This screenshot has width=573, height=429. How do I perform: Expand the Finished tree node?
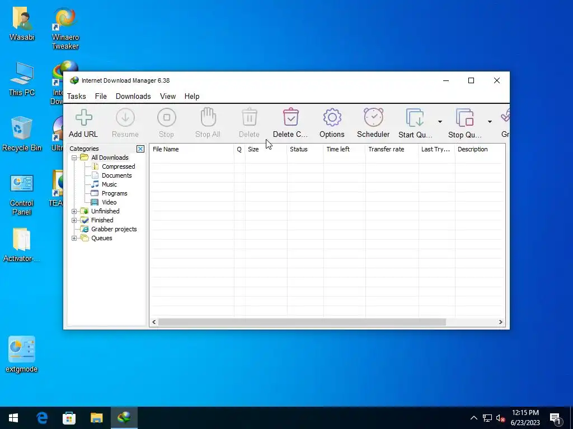point(74,220)
